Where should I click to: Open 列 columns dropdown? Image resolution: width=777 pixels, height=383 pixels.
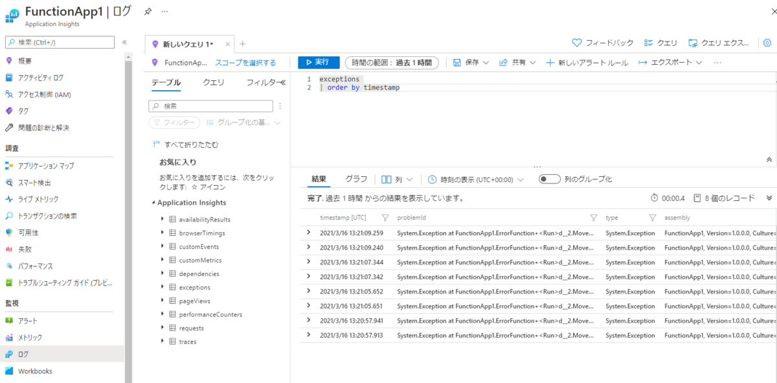[397, 180]
